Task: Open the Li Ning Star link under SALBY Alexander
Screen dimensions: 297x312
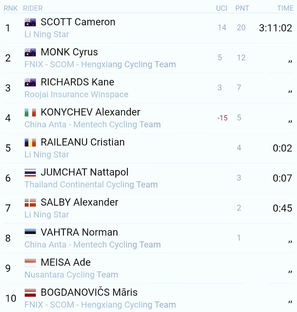Action: pos(47,215)
